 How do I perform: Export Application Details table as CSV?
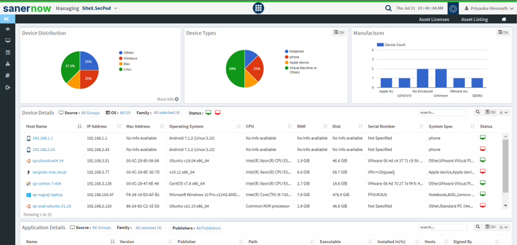pyautogui.click(x=490, y=227)
